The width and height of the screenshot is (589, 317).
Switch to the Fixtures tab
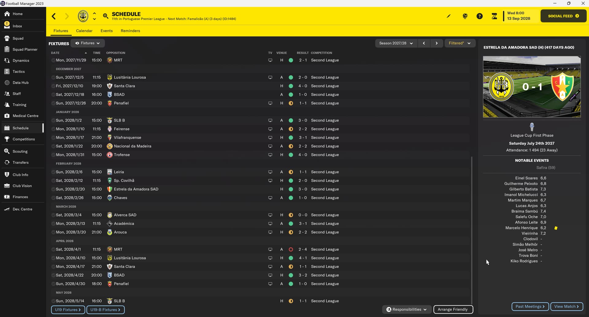click(61, 31)
